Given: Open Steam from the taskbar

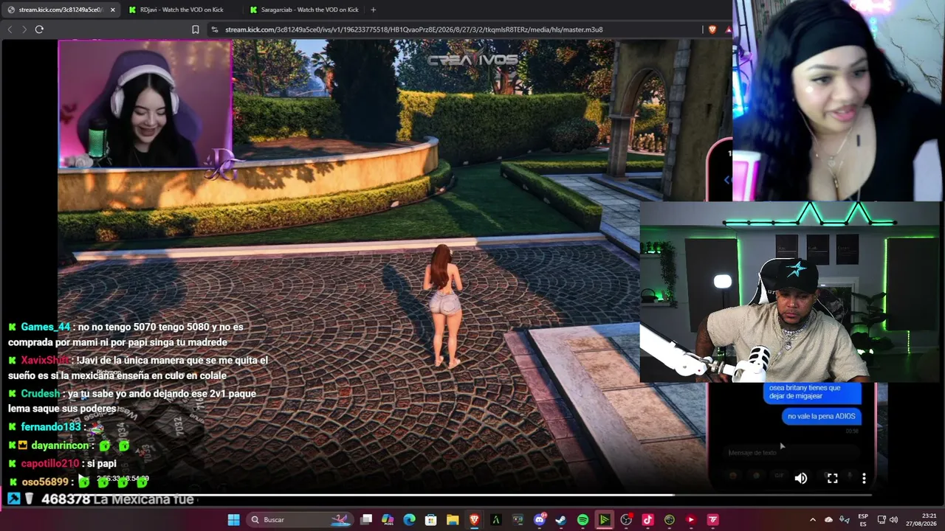Looking at the screenshot, I should tap(561, 520).
